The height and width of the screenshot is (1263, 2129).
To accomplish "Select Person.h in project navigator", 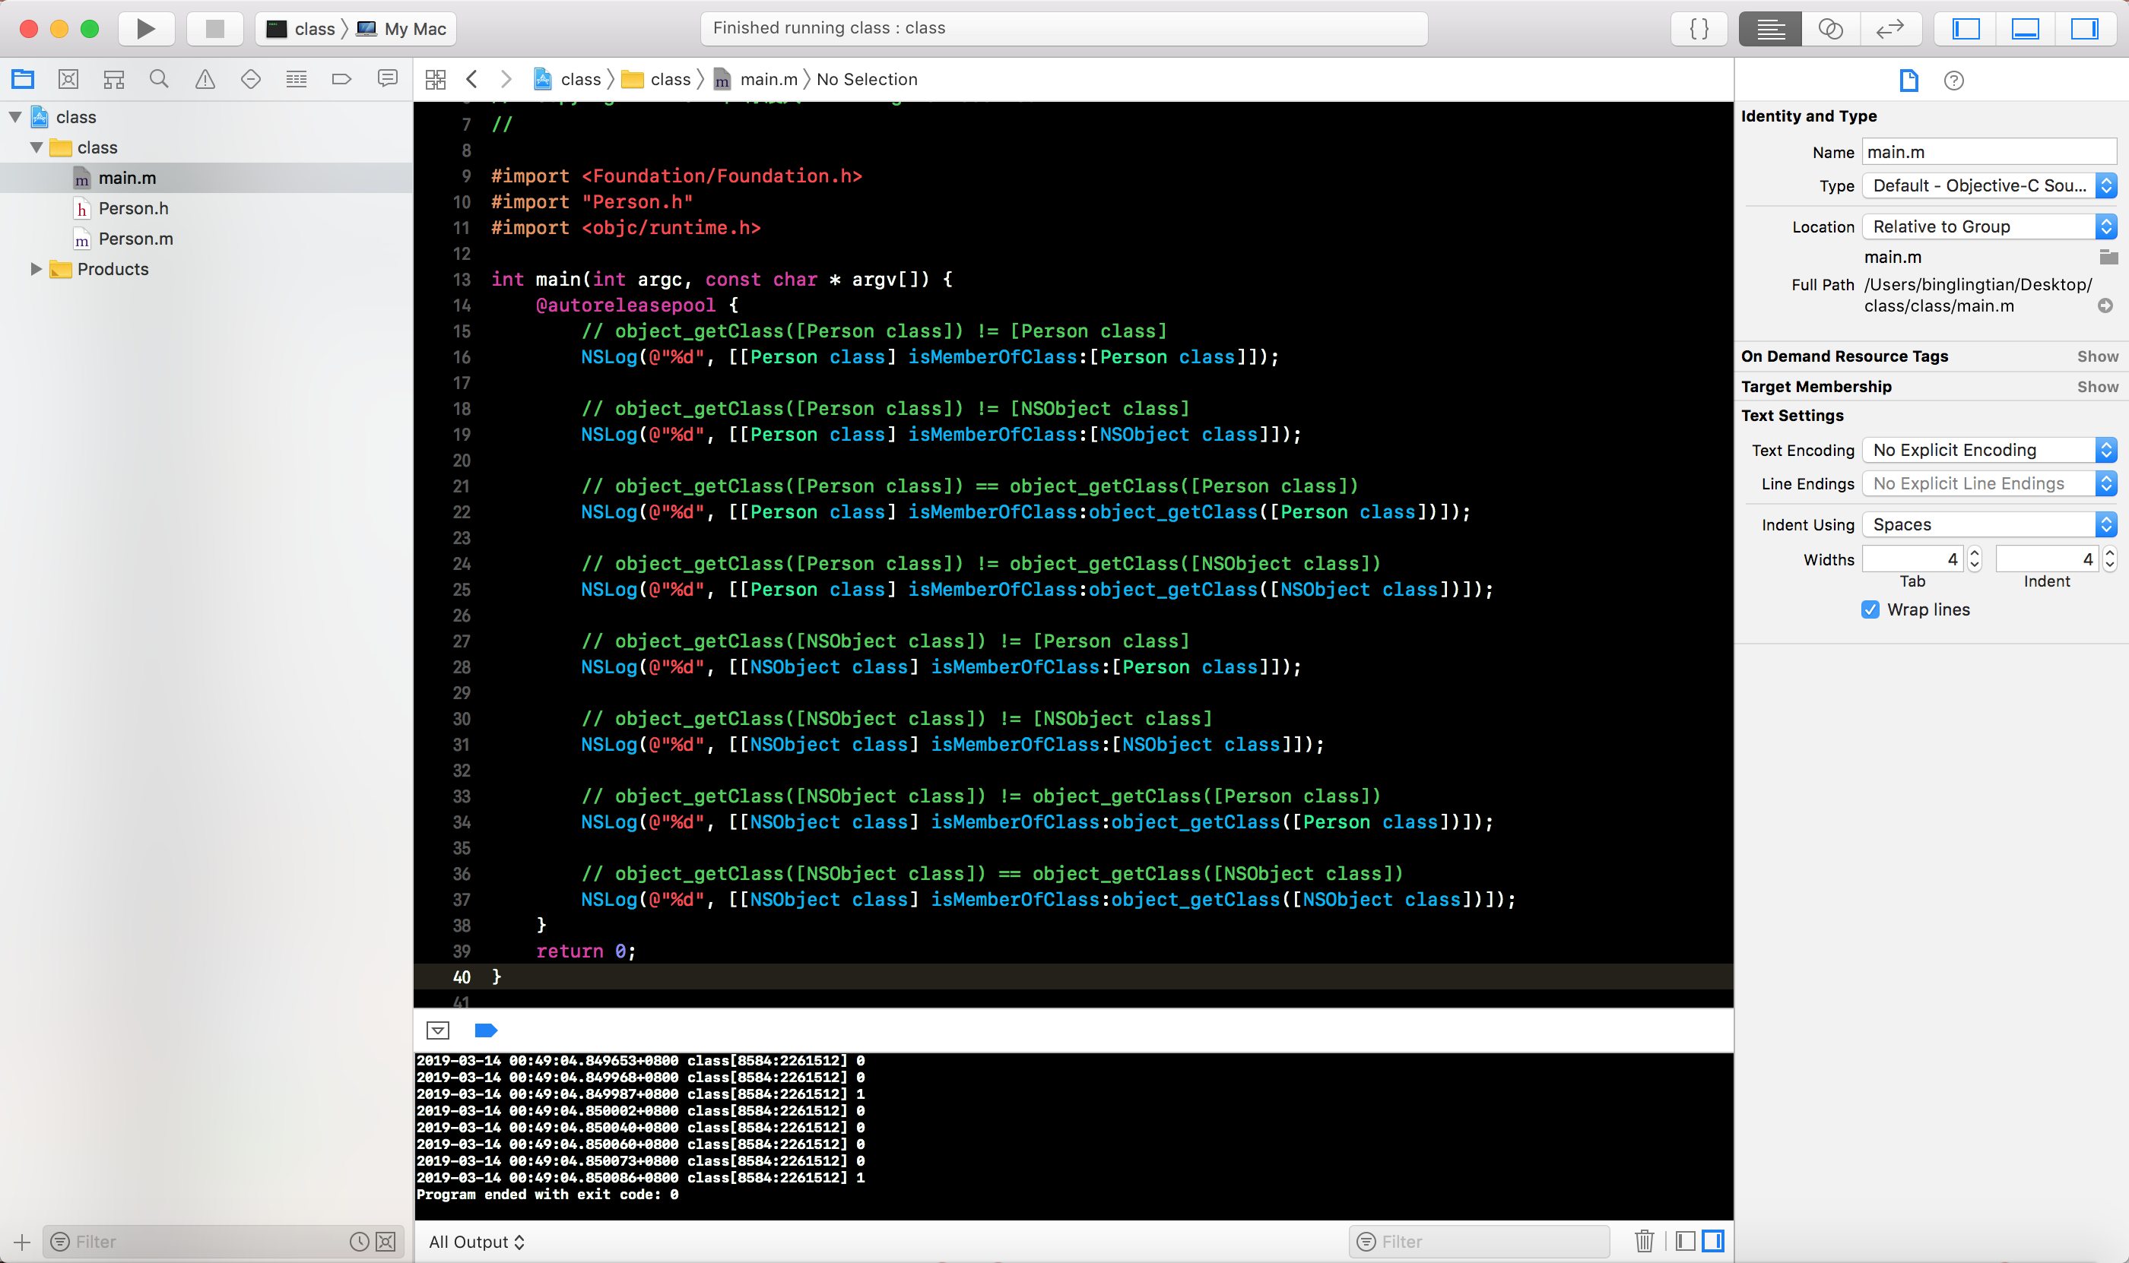I will (x=133, y=208).
